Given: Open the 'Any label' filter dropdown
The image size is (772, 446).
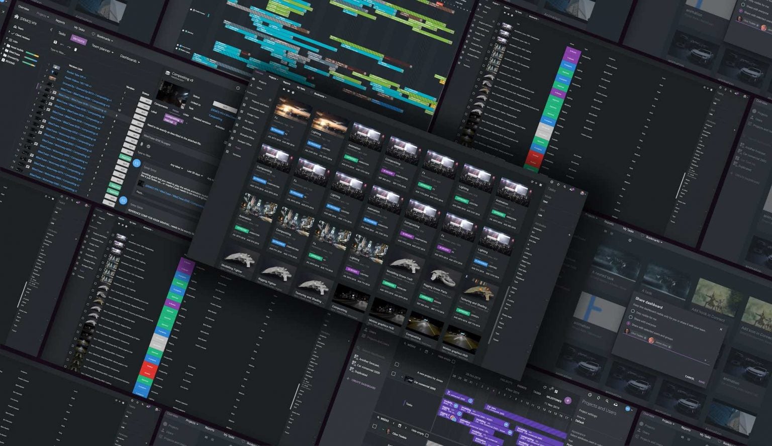Looking at the screenshot, I should coord(176,166).
